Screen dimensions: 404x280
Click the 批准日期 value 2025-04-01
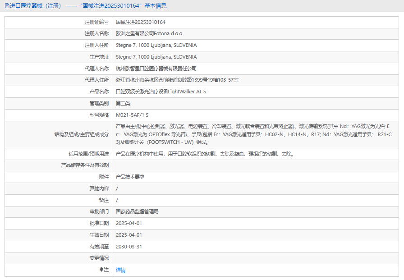click(129, 223)
